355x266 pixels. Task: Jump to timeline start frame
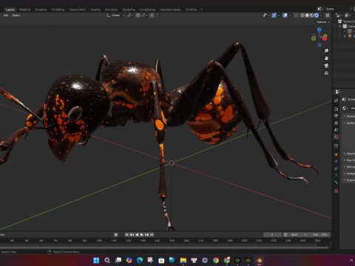127,235
